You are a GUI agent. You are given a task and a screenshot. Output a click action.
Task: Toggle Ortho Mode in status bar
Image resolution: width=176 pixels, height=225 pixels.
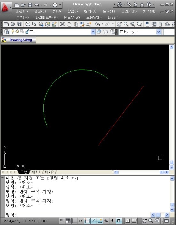coord(74,221)
